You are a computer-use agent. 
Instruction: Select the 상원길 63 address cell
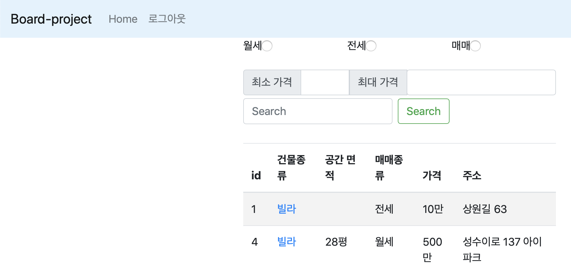485,209
